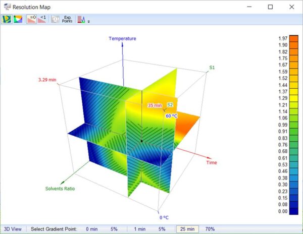Screen dimensions: 303x234
Task: Select the 1 min gradient point
Action: click(x=140, y=229)
